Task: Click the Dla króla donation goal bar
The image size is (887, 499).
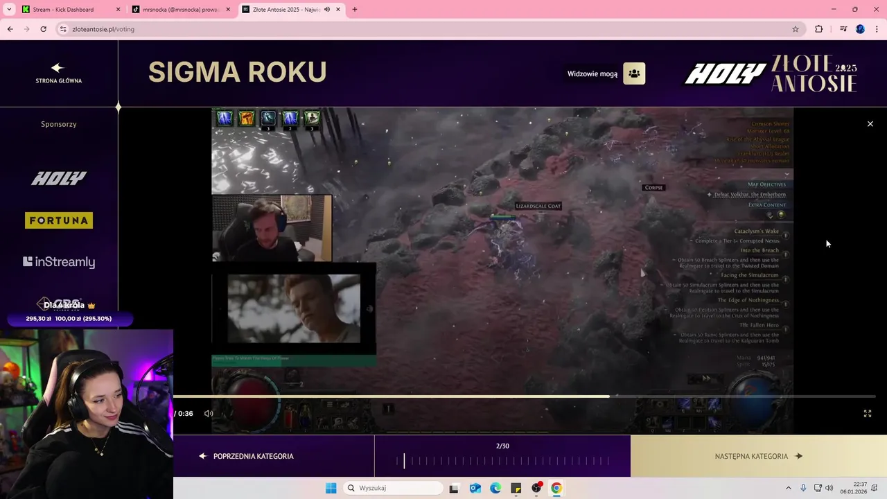Action: tap(69, 319)
